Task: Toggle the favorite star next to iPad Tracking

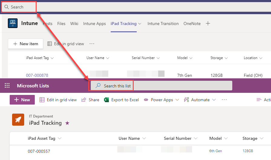Action: [67, 123]
